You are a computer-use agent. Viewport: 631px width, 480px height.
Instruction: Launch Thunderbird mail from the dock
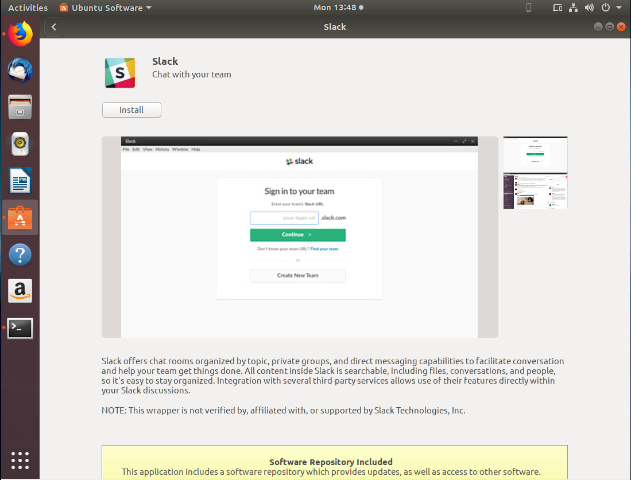(x=20, y=71)
